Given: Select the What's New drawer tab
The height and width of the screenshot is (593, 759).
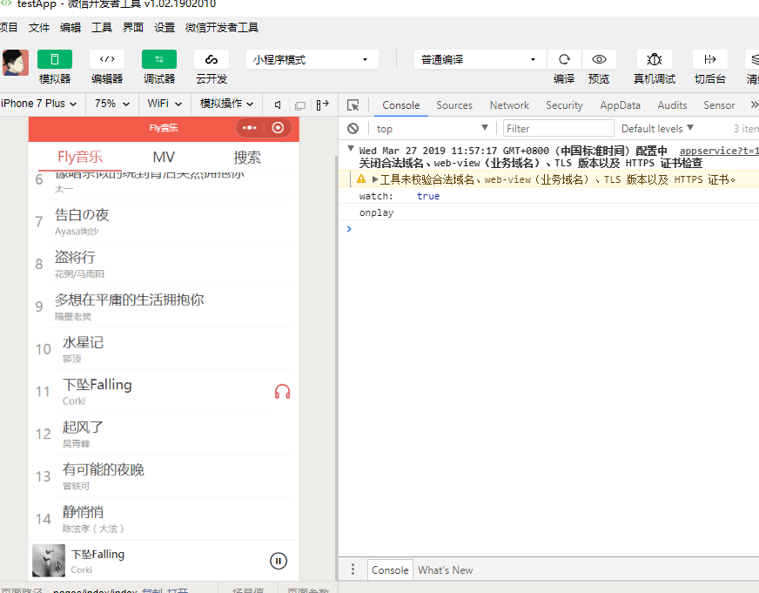Looking at the screenshot, I should click(446, 570).
